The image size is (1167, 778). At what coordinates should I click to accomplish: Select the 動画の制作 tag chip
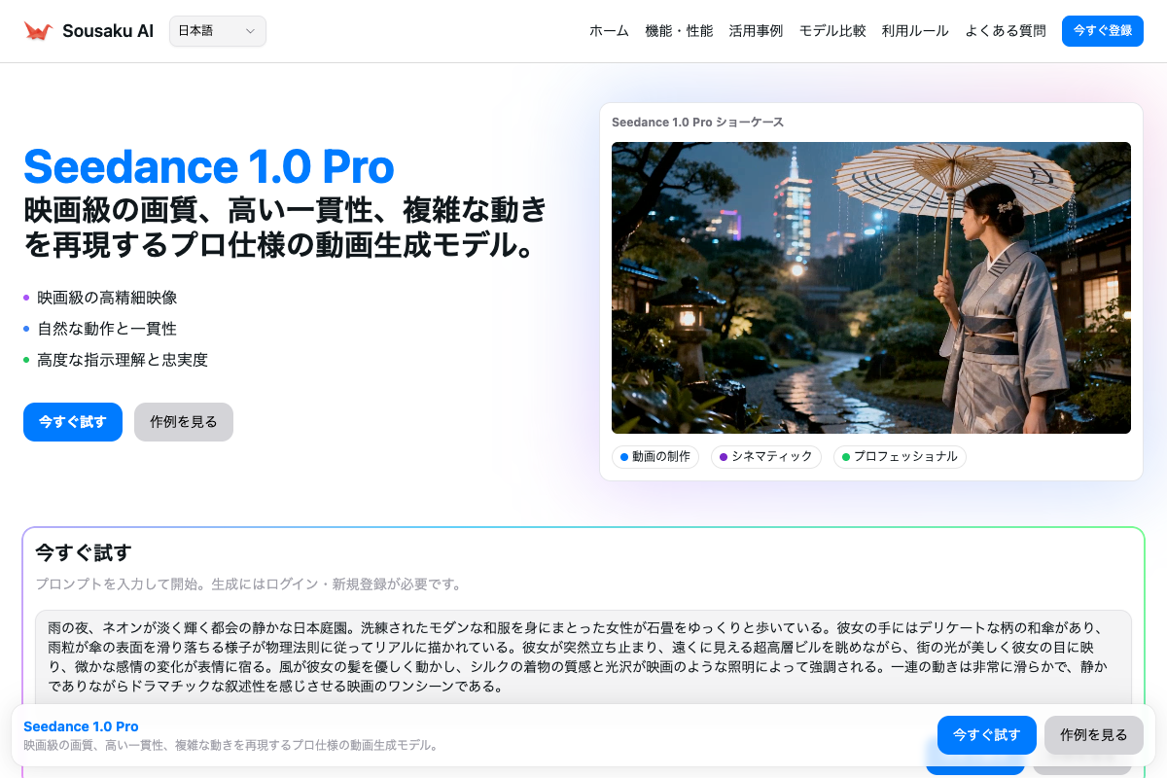[x=655, y=457]
